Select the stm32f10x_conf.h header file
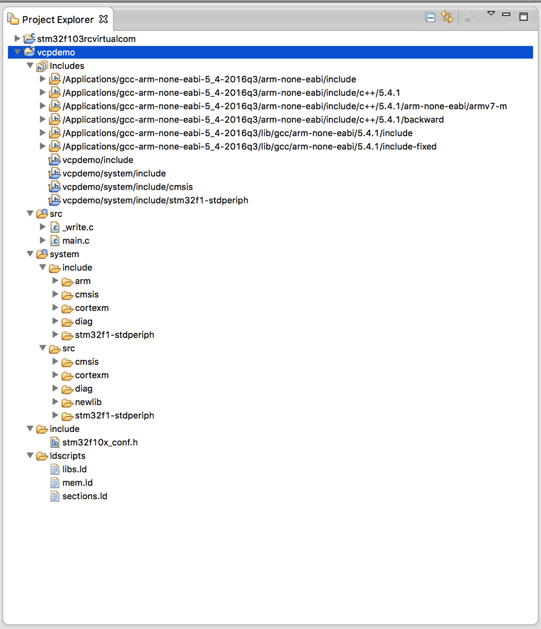Image resolution: width=541 pixels, height=629 pixels. (100, 442)
